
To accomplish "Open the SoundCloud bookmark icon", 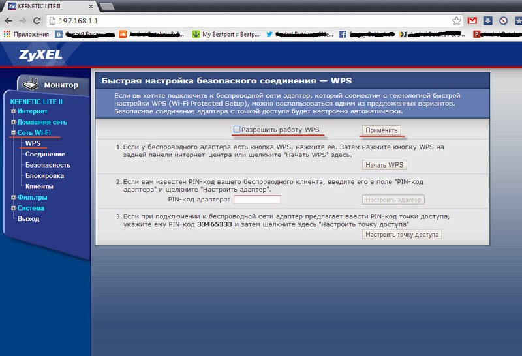I will 123,34.
